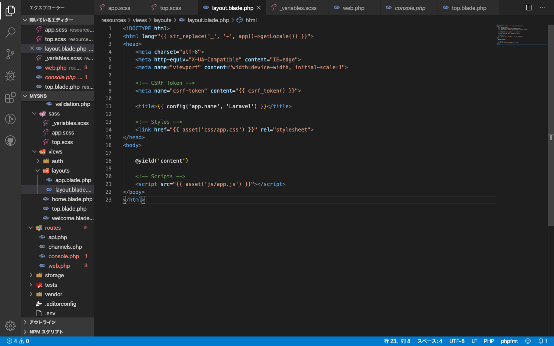This screenshot has width=554, height=346.
Task: Open the Run and Debug view
Action: pos(10,76)
